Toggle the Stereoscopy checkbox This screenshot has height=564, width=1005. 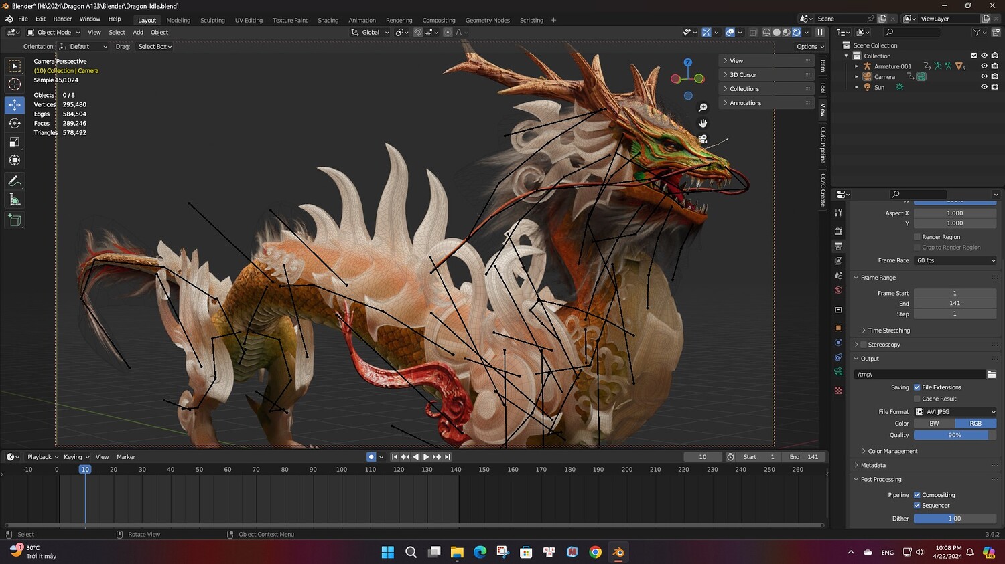864,345
